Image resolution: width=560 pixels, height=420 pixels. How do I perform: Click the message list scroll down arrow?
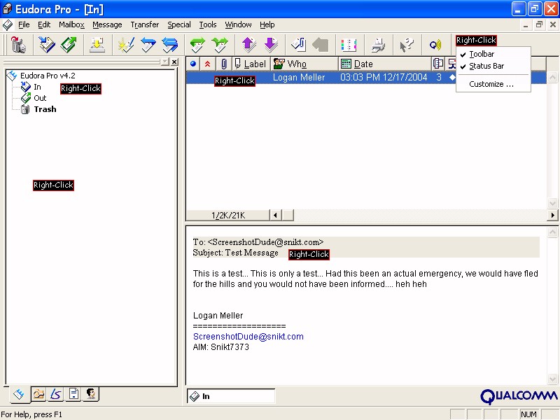[x=552, y=204]
